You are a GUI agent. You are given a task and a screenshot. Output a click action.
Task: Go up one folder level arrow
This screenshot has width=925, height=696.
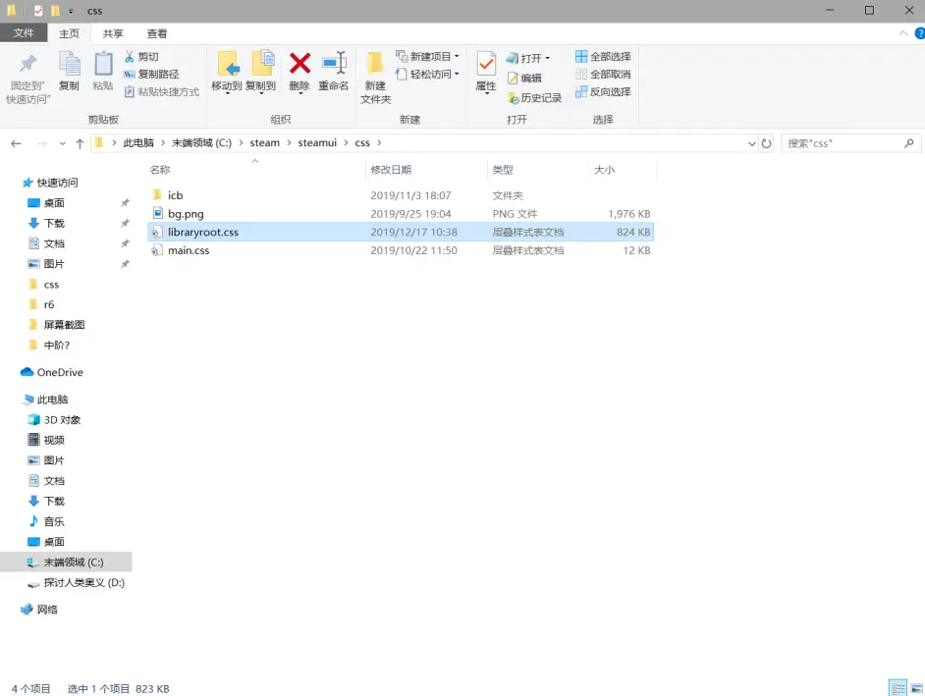coord(80,143)
